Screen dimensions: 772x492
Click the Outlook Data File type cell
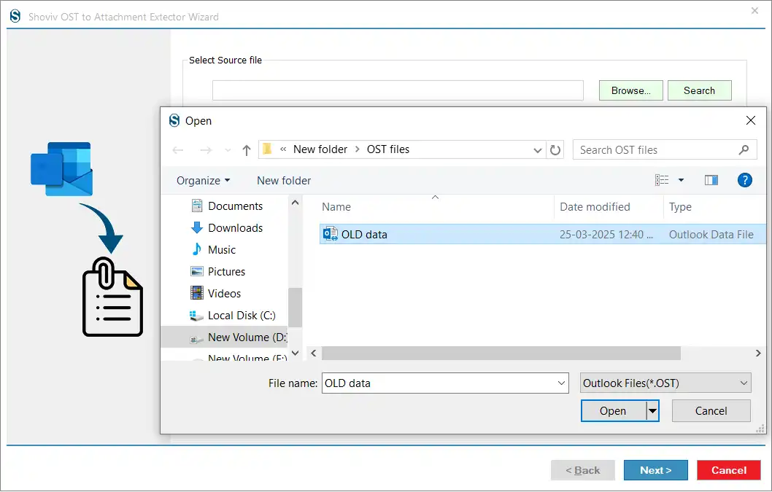[711, 235]
